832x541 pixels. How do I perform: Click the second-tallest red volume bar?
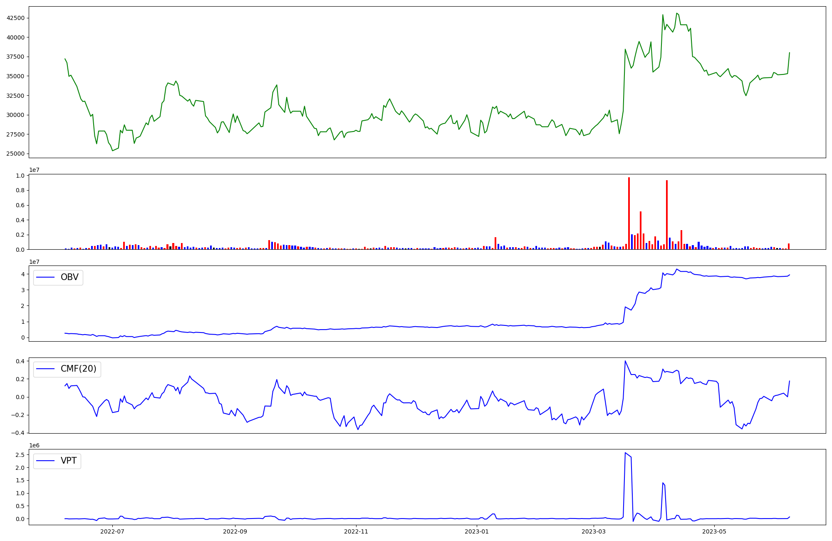coord(666,214)
